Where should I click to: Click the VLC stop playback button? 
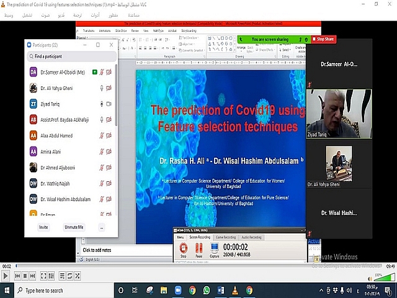[25, 276]
